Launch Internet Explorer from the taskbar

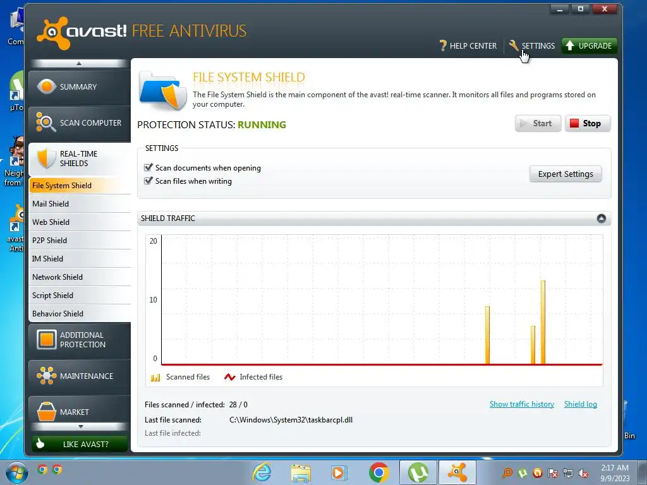pyautogui.click(x=262, y=472)
